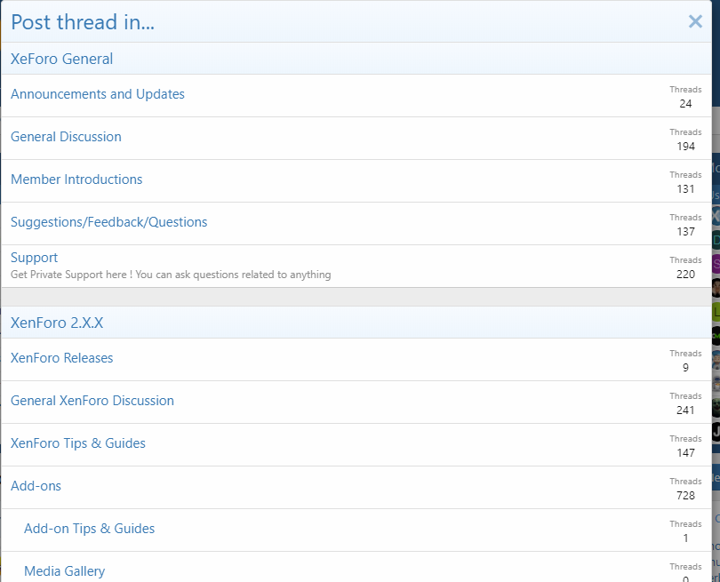Image resolution: width=720 pixels, height=582 pixels.
Task: Open the Media Gallery subforum
Action: (64, 571)
